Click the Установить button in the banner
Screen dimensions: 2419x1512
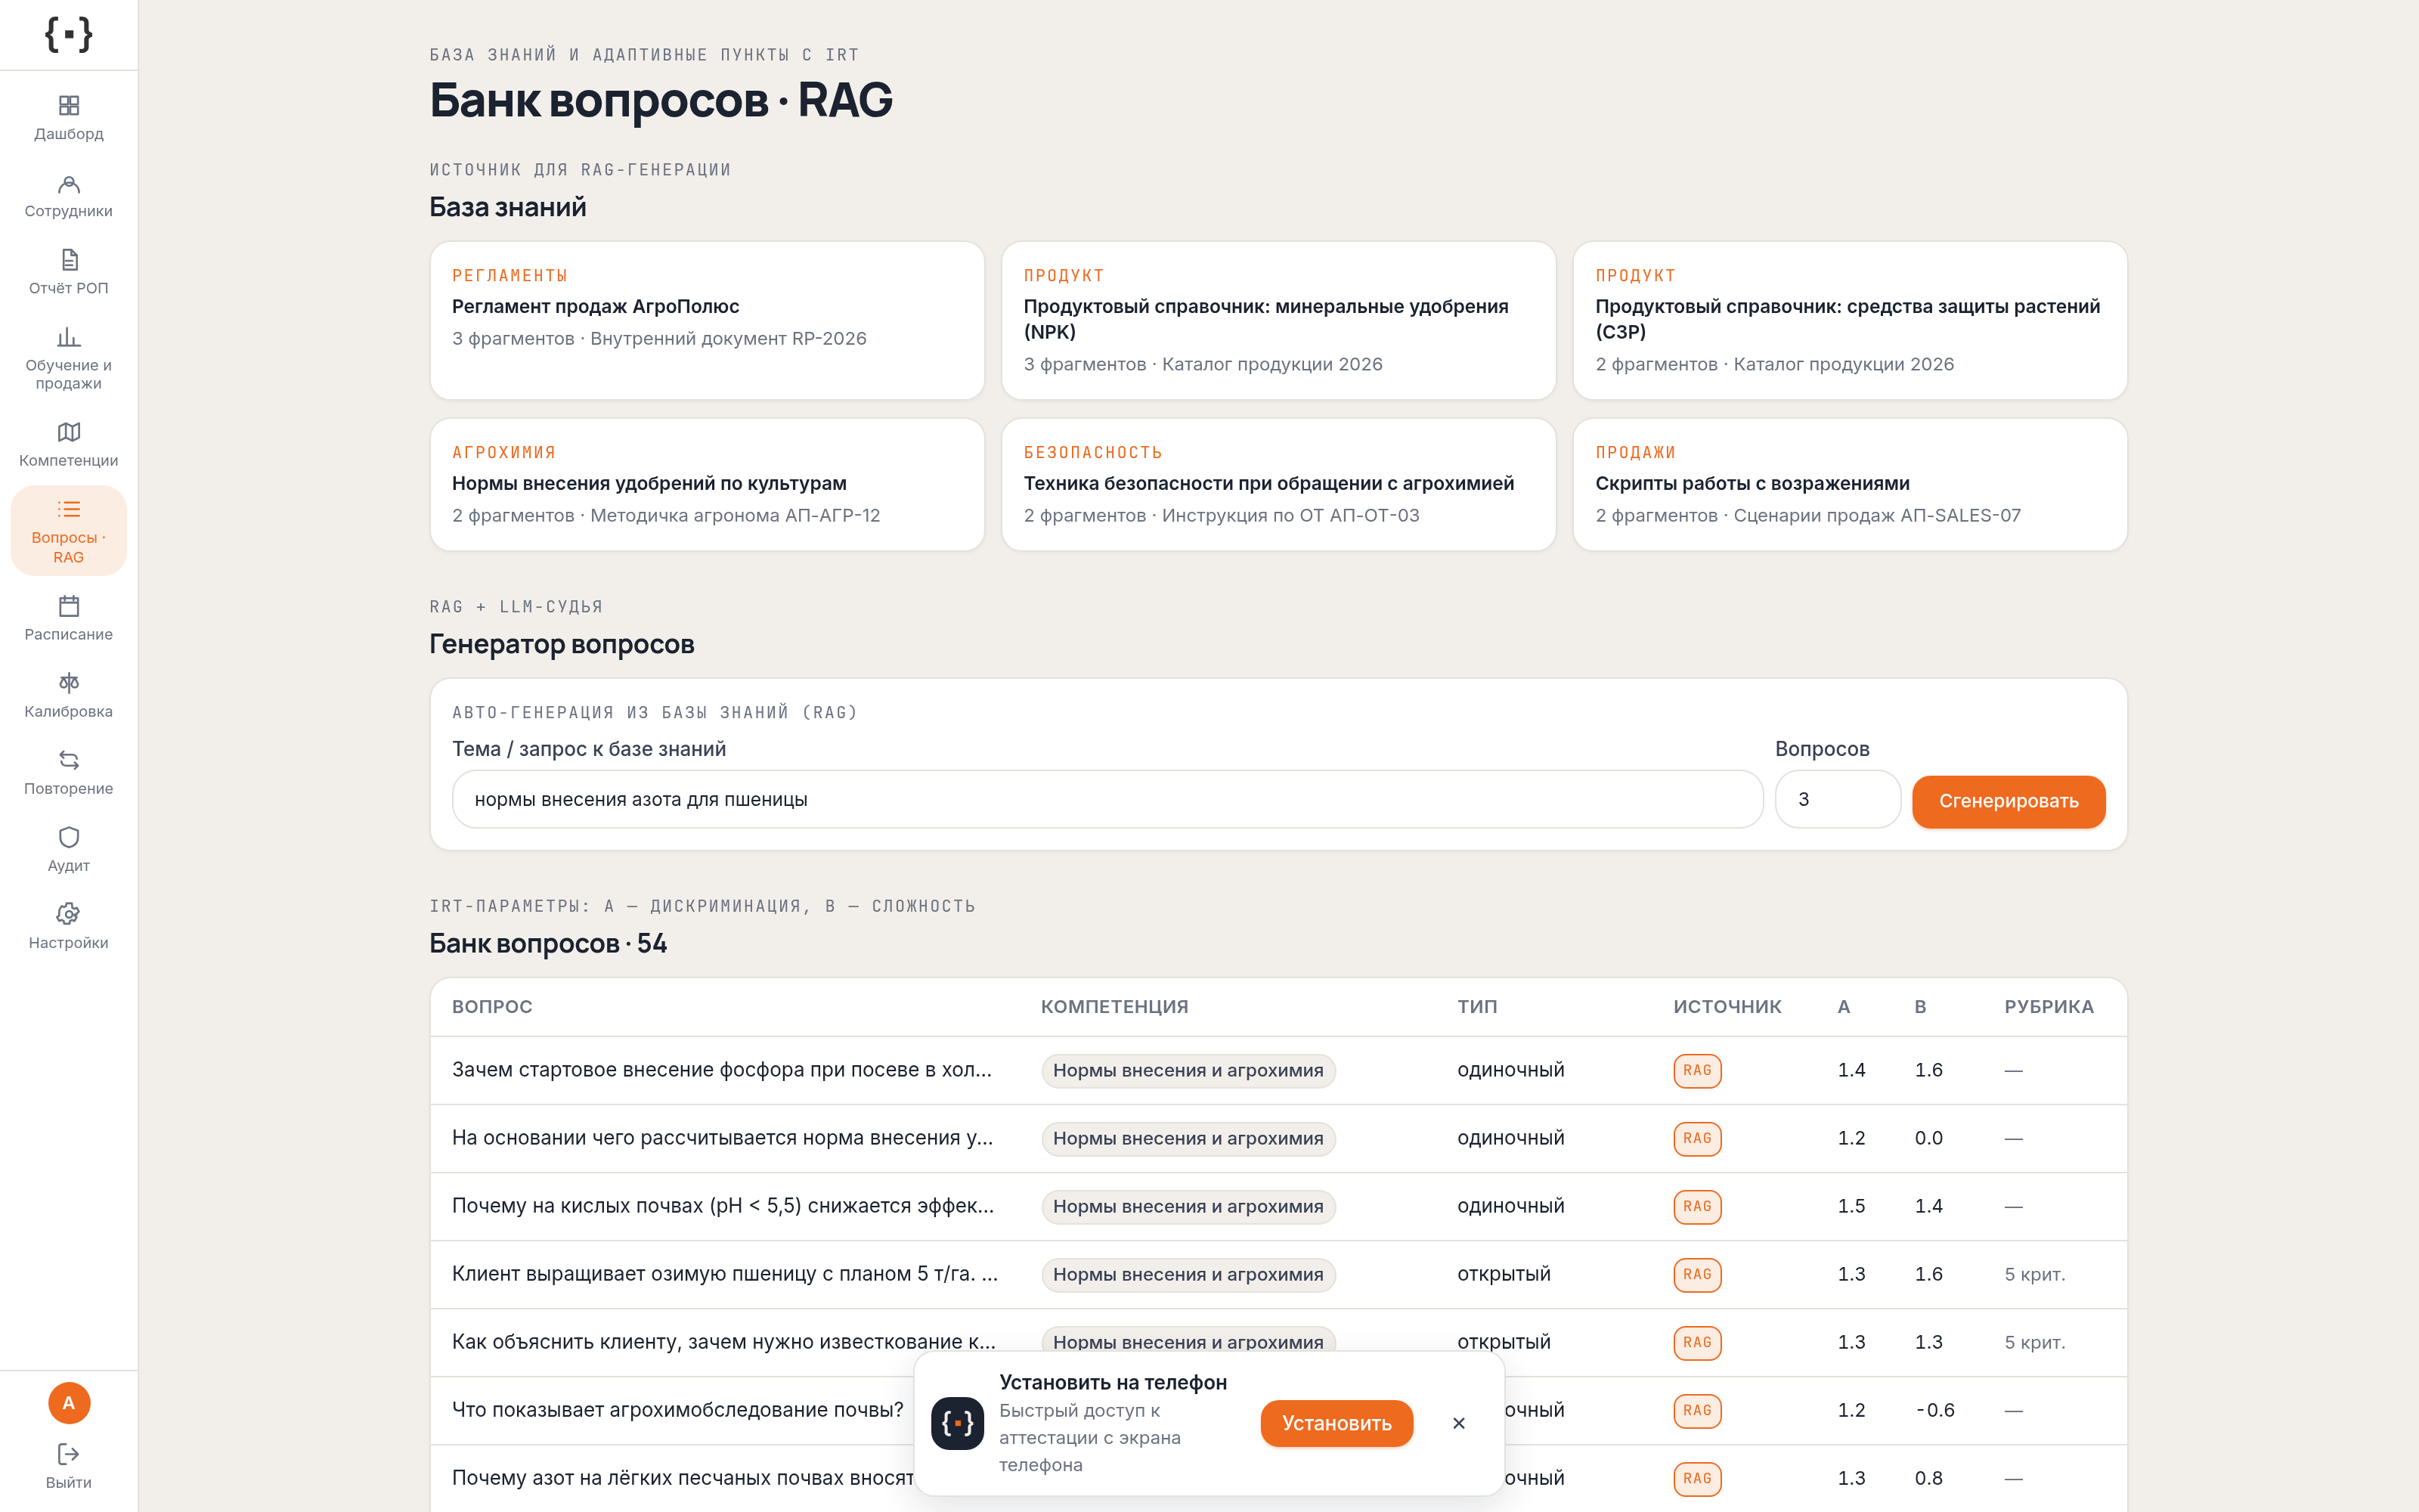click(1336, 1423)
